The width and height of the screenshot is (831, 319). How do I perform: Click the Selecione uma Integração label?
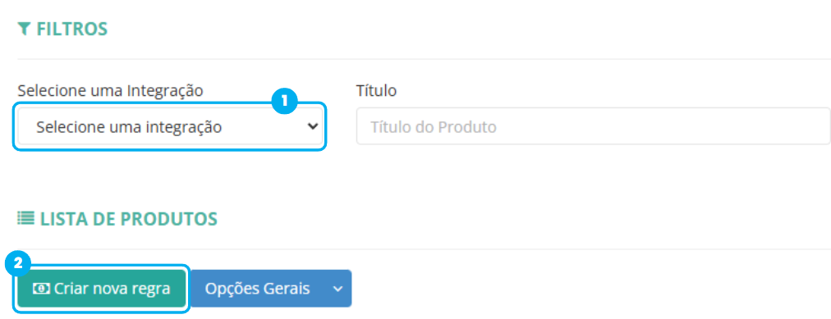(x=110, y=91)
